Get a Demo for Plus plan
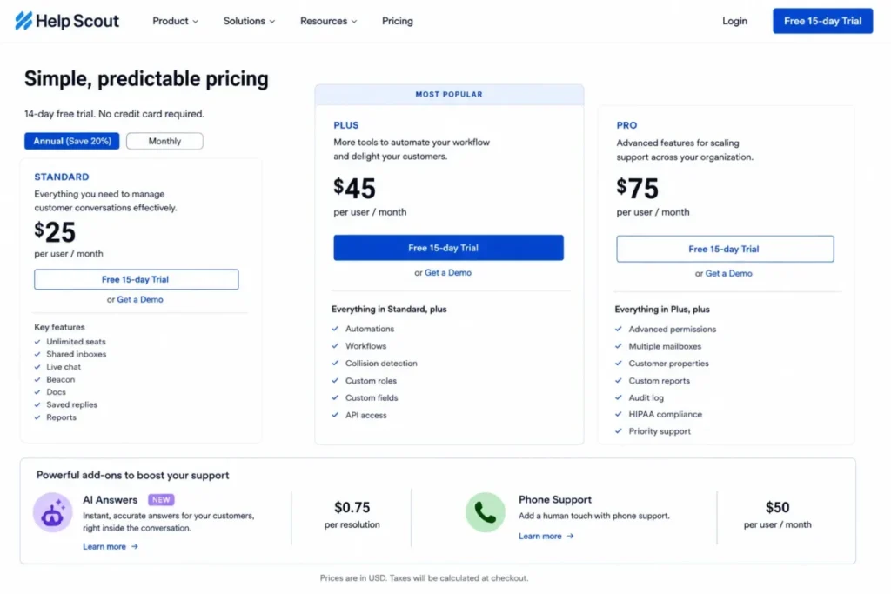891x594 pixels. click(448, 272)
